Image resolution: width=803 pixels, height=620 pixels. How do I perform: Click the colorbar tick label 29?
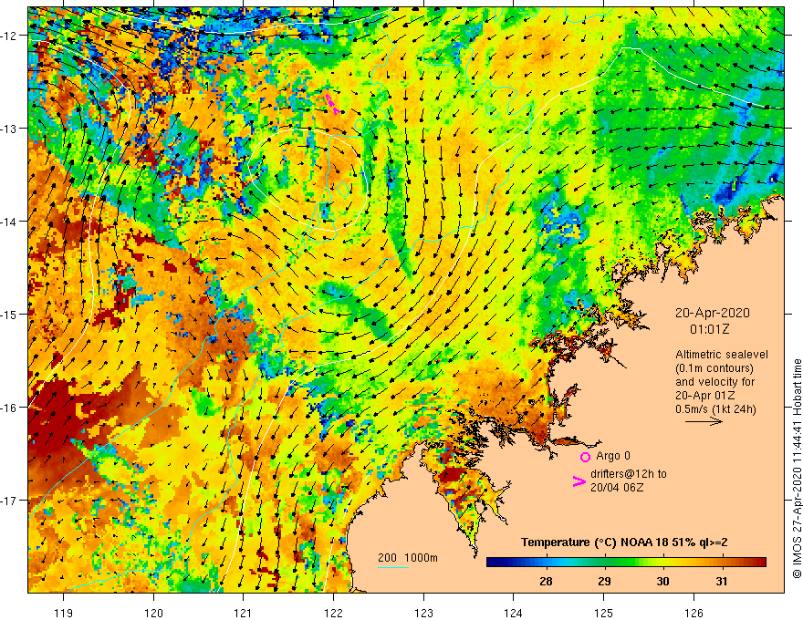(604, 581)
